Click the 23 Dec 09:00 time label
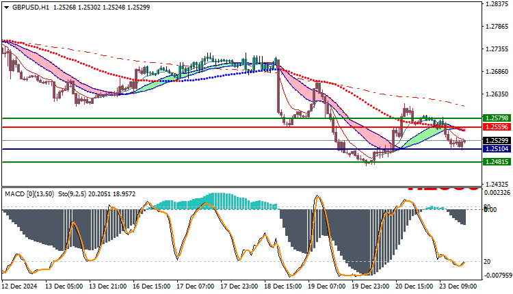The image size is (513, 294). point(458,286)
